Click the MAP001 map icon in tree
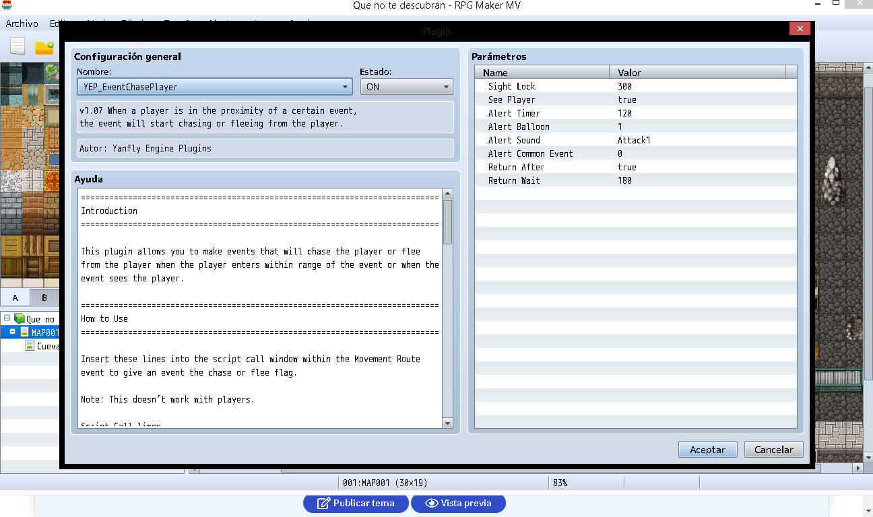 pyautogui.click(x=24, y=332)
